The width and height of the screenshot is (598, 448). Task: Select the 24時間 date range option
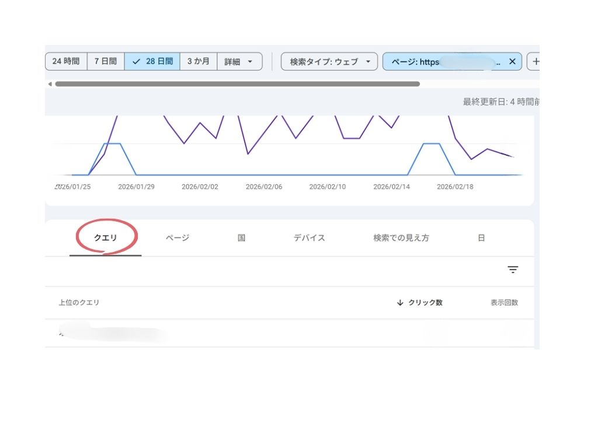click(x=66, y=61)
